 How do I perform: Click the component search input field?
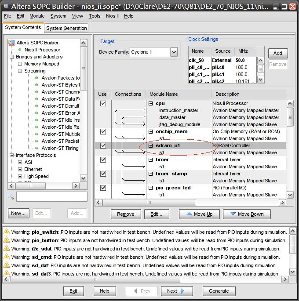(52, 196)
